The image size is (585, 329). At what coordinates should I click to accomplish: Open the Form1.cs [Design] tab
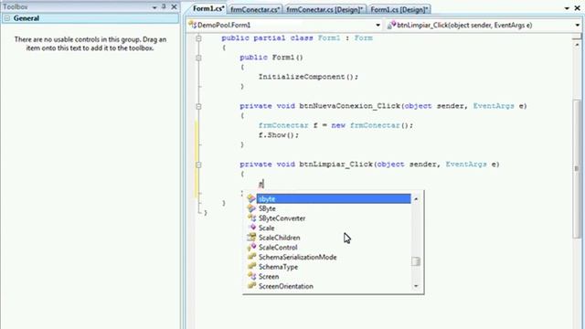coord(399,9)
